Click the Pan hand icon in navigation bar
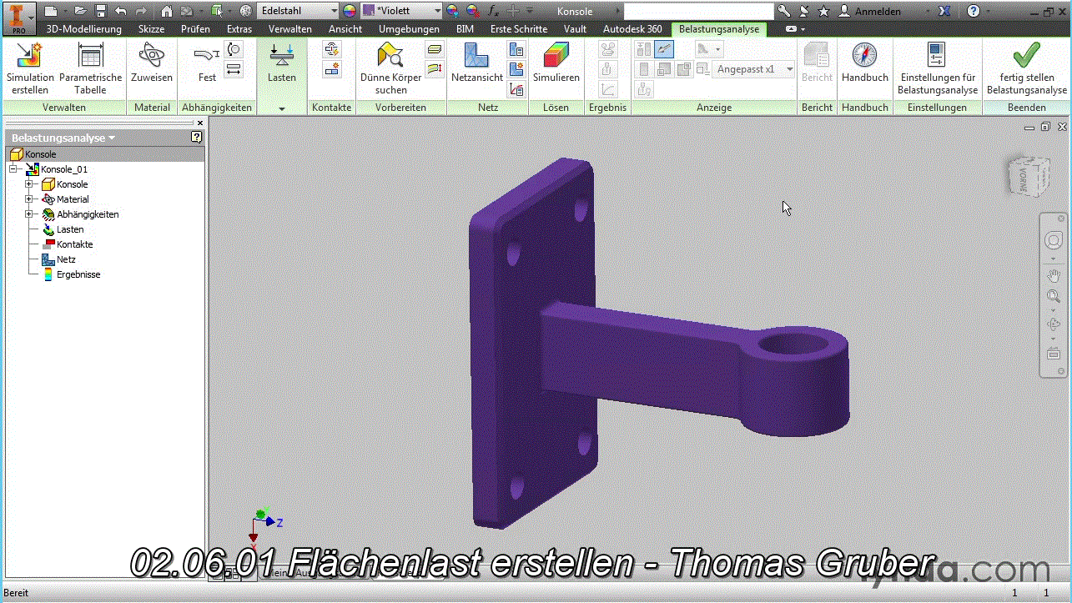This screenshot has height=603, width=1072. 1053,275
